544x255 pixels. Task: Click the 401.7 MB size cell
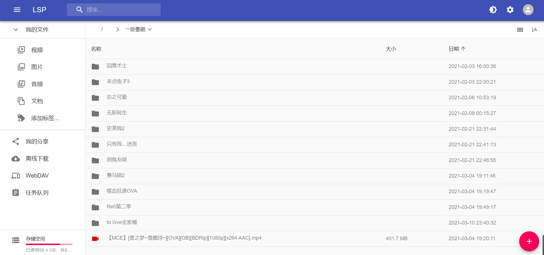coord(397,238)
